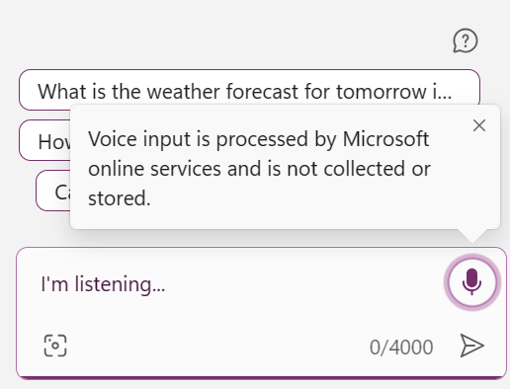Click the word "stored." in the tooltip
510x389 pixels.
tap(120, 198)
